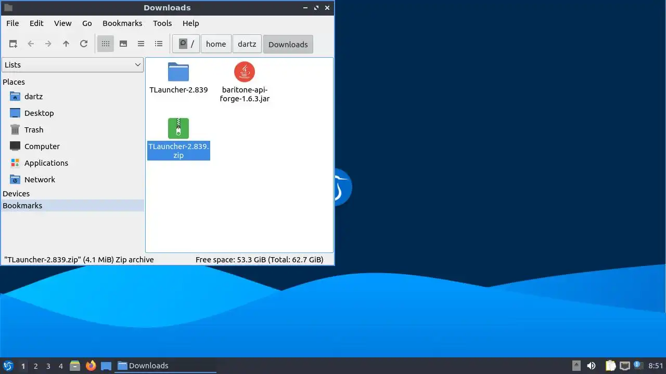The image size is (666, 374).
Task: Open the Lists side pane dropdown
Action: (73, 65)
